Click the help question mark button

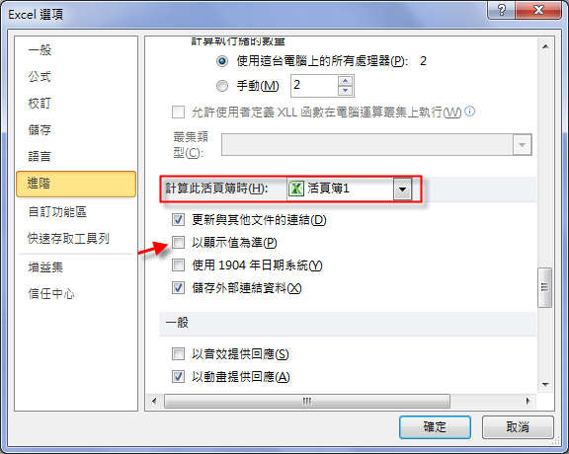click(x=501, y=10)
